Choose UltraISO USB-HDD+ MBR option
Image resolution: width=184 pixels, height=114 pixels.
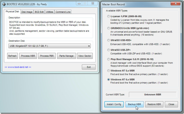click(108, 40)
